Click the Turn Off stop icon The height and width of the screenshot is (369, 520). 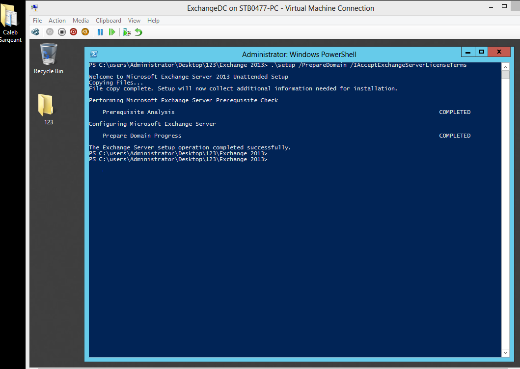coord(62,32)
